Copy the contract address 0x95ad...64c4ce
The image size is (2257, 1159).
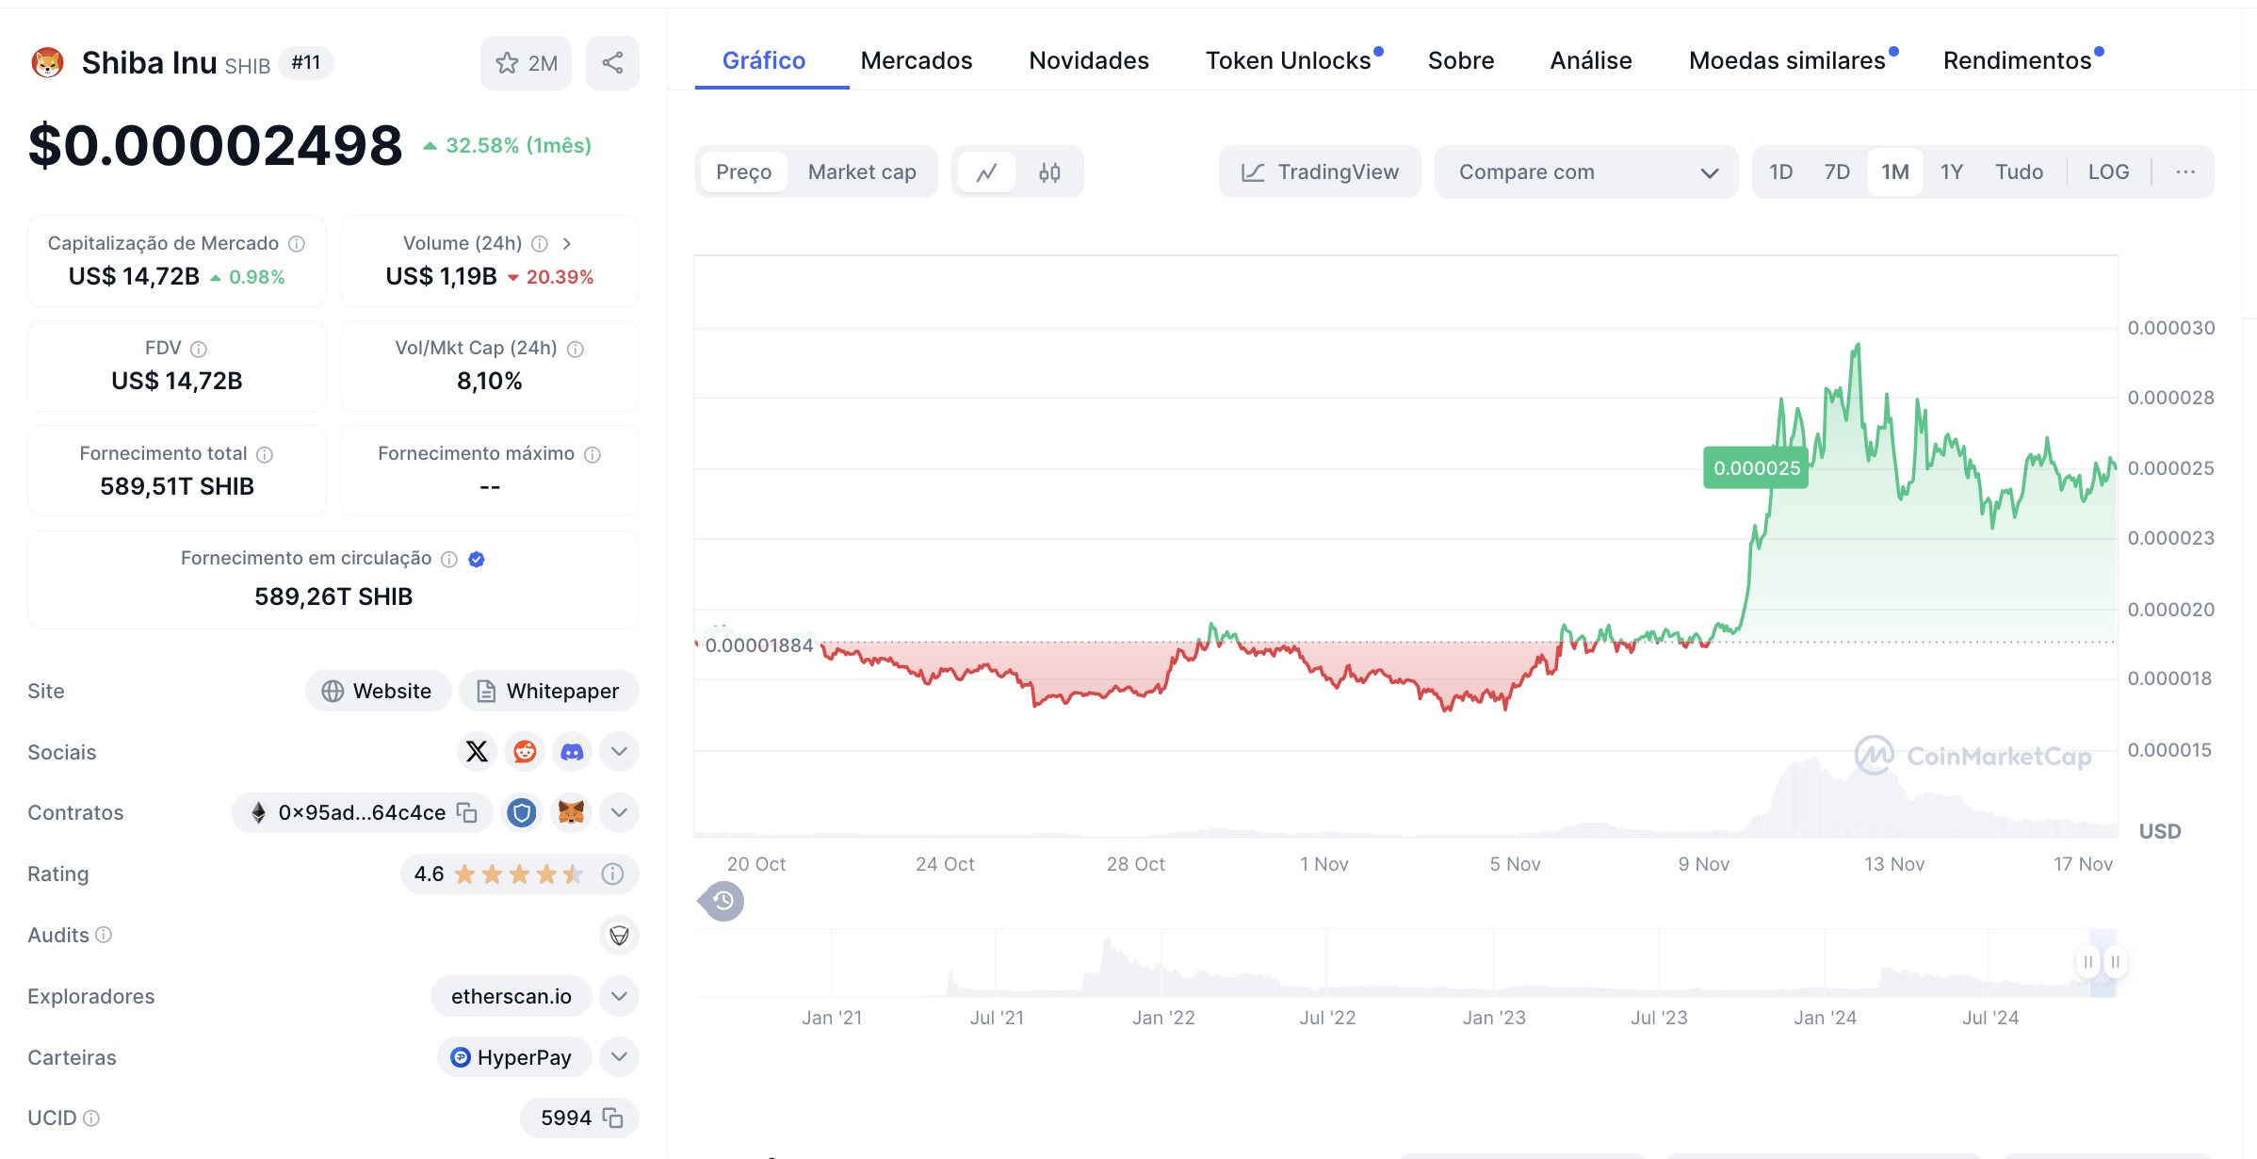point(467,812)
